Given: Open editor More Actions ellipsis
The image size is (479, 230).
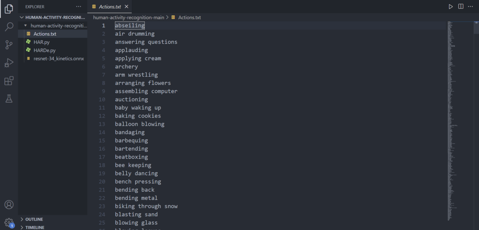Looking at the screenshot, I should 470,7.
